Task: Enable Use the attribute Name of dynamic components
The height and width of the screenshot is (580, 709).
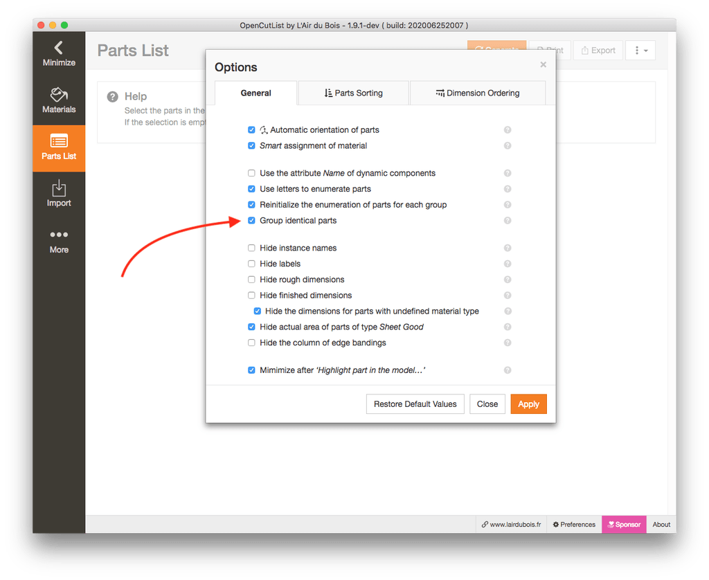Action: (251, 173)
